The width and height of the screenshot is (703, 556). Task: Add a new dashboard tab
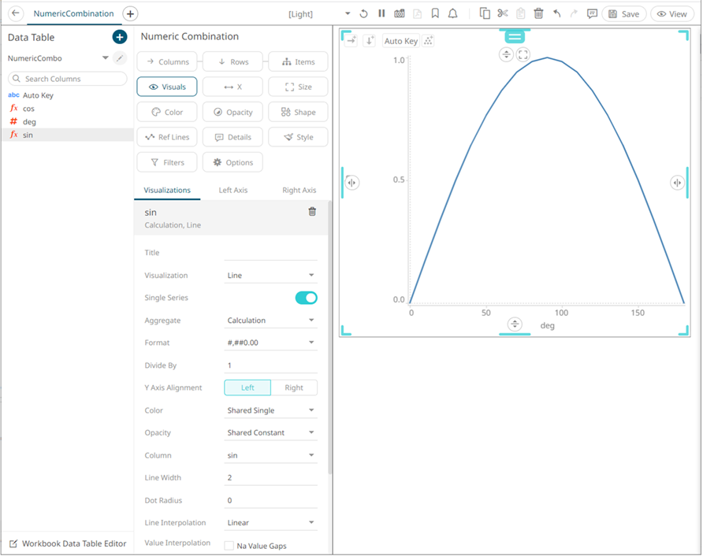click(x=131, y=13)
